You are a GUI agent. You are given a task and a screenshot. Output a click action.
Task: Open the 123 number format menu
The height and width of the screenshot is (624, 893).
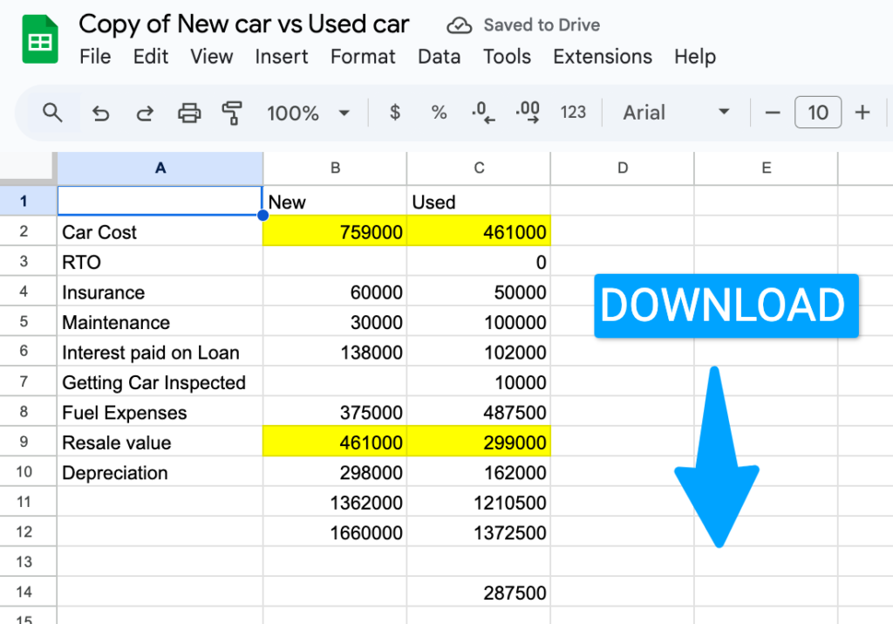tap(573, 113)
